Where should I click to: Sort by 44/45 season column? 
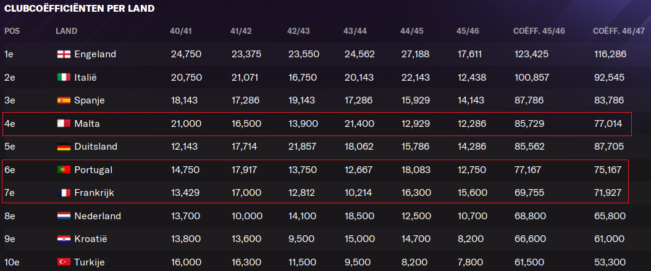(x=411, y=31)
